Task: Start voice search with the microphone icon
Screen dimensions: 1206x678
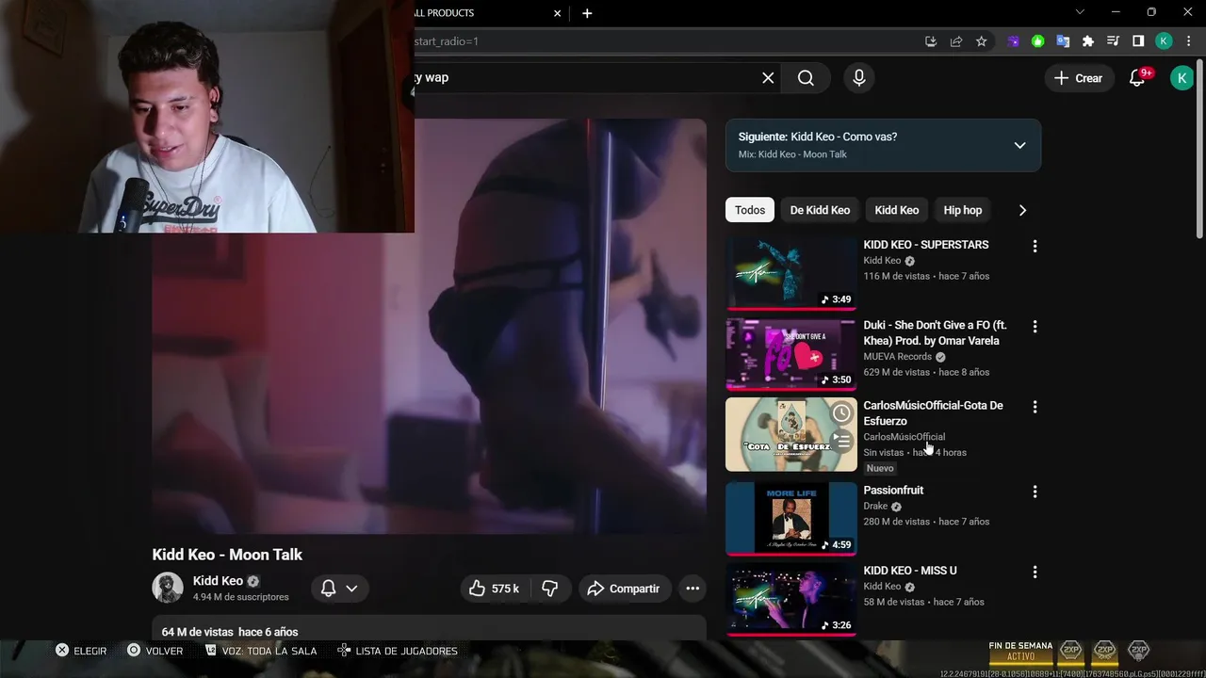Action: click(x=858, y=78)
